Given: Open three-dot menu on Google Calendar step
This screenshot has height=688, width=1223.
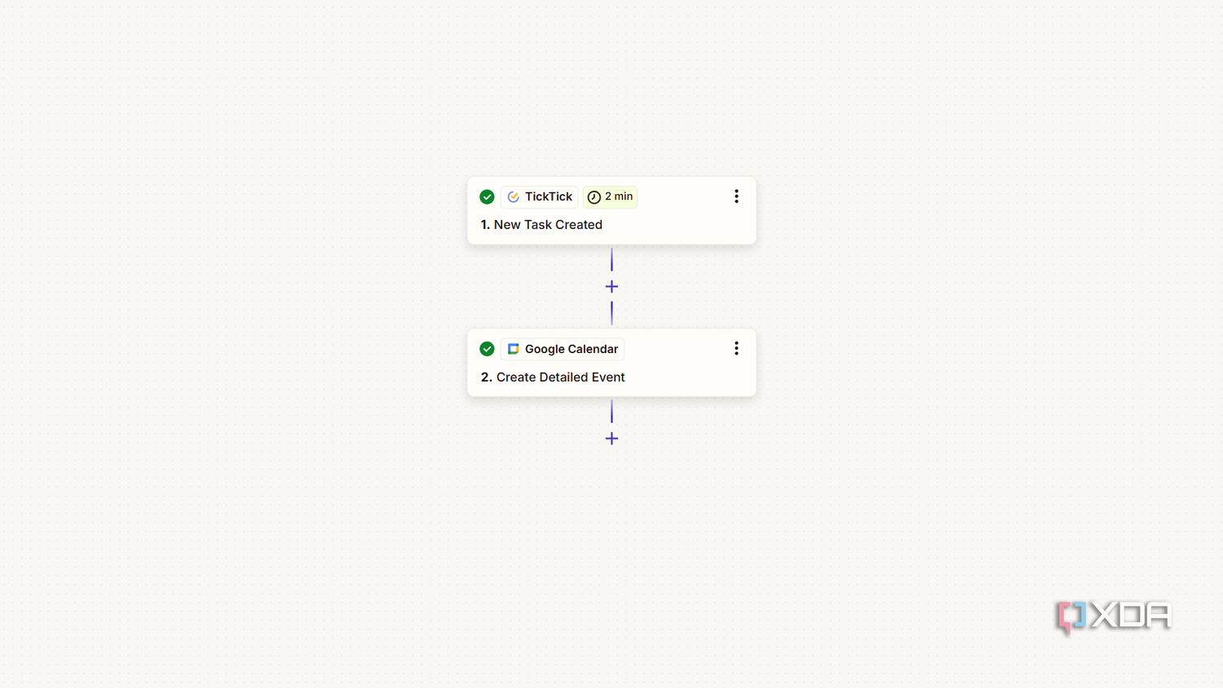Looking at the screenshot, I should 736,349.
